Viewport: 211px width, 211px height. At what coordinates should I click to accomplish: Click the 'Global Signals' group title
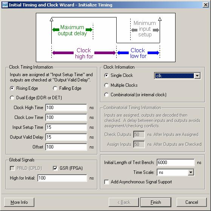[x=22, y=160]
